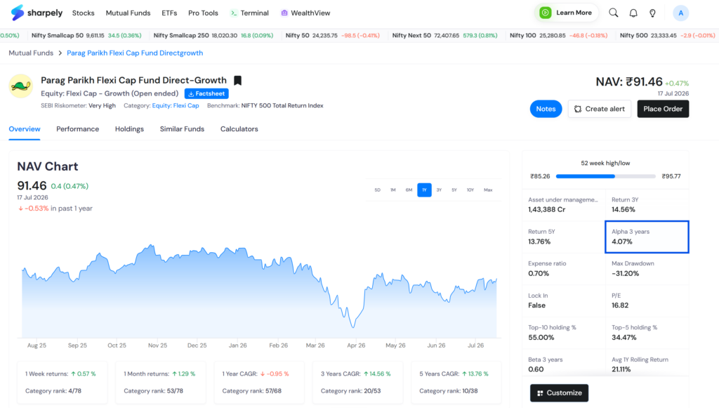Screen dimensions: 719x408
Task: Click the turtle fund logo
Action: pyautogui.click(x=20, y=86)
